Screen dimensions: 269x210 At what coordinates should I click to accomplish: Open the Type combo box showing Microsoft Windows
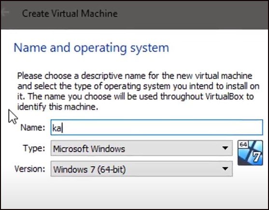click(x=142, y=148)
